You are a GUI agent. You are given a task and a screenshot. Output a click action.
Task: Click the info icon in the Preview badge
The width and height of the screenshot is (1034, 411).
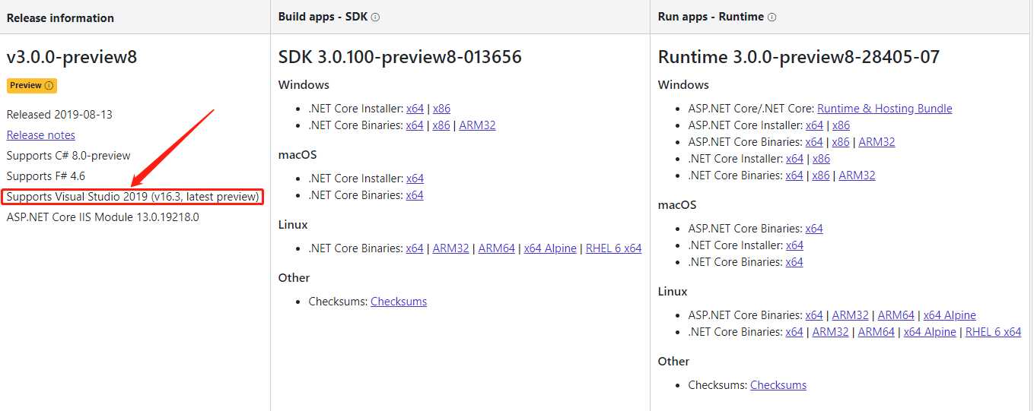49,86
